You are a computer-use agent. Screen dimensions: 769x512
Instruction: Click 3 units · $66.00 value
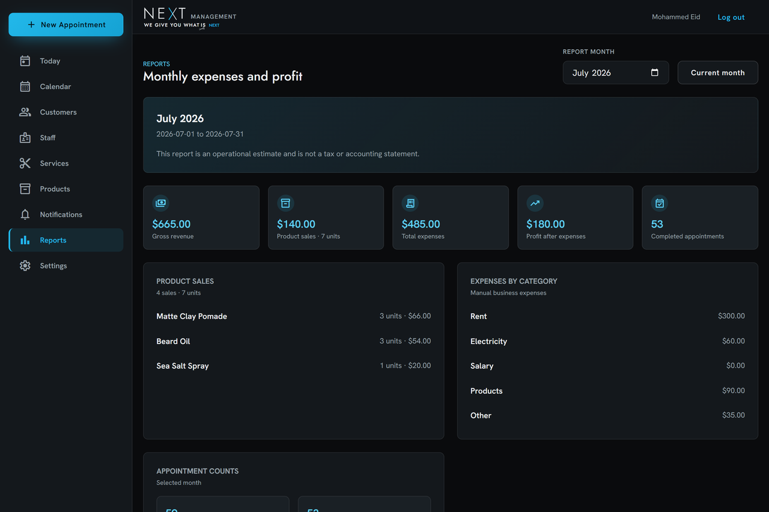click(x=405, y=316)
